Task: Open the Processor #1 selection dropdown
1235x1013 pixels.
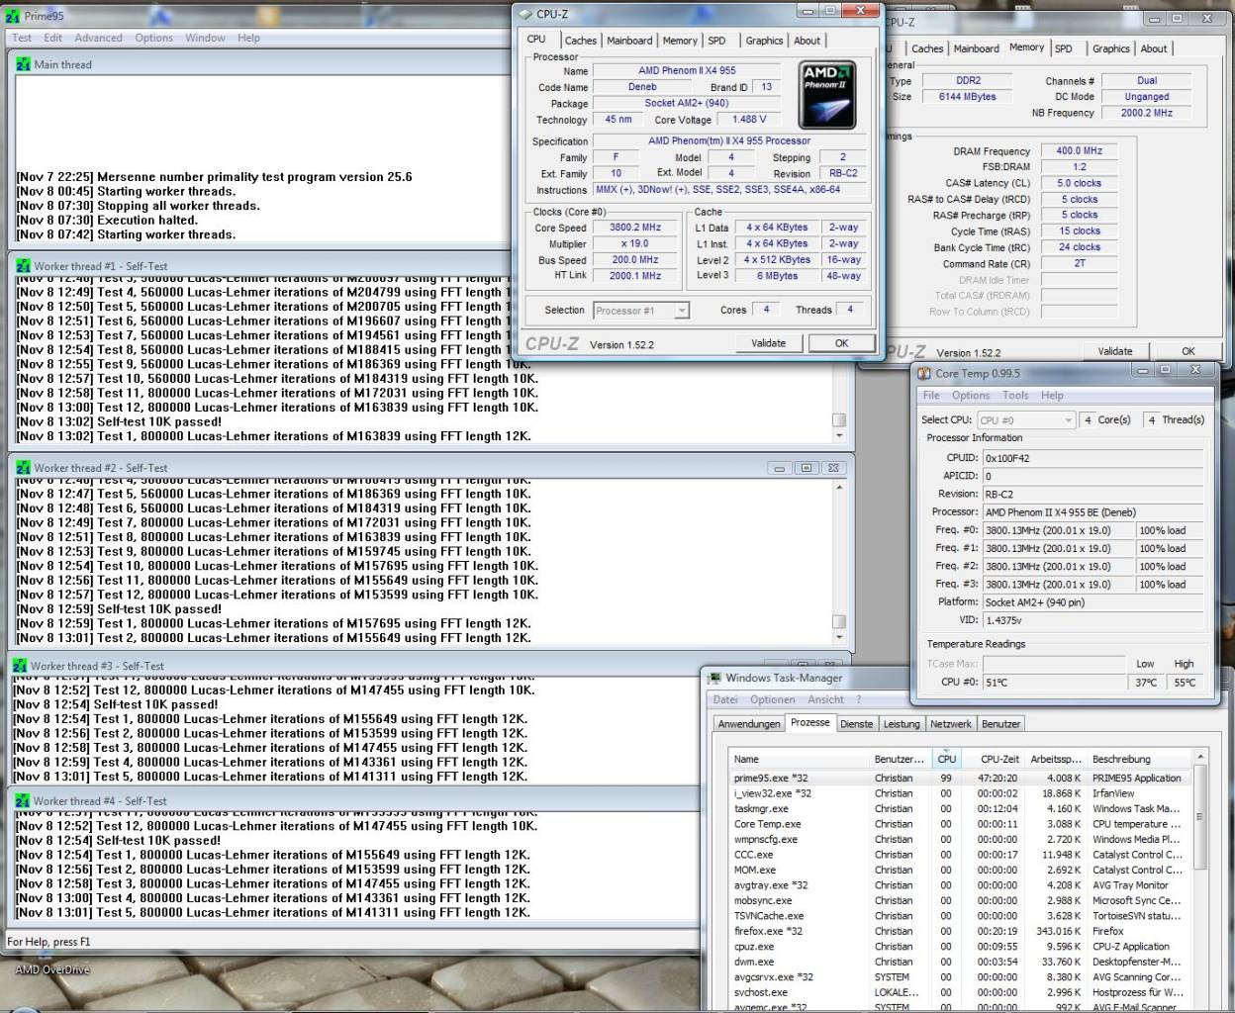Action: (x=641, y=311)
